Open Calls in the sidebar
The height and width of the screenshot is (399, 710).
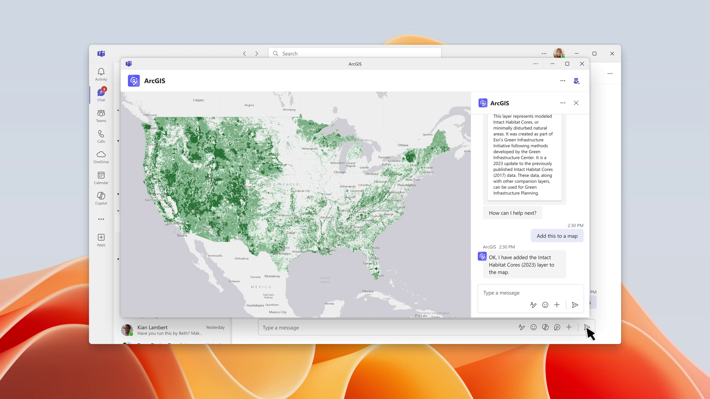101,136
